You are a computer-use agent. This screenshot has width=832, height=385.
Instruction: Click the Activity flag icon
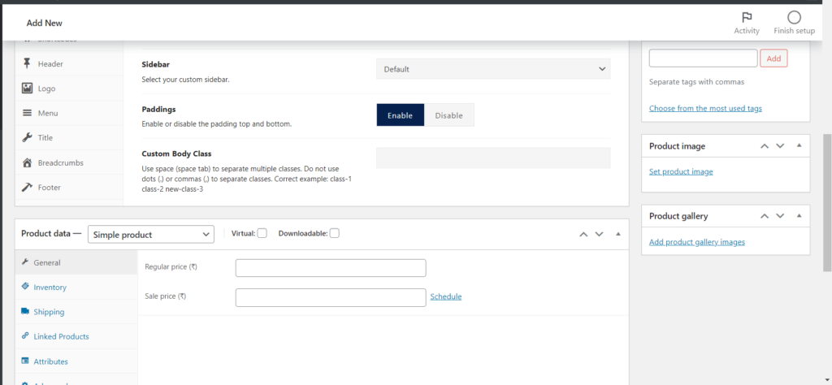tap(746, 17)
